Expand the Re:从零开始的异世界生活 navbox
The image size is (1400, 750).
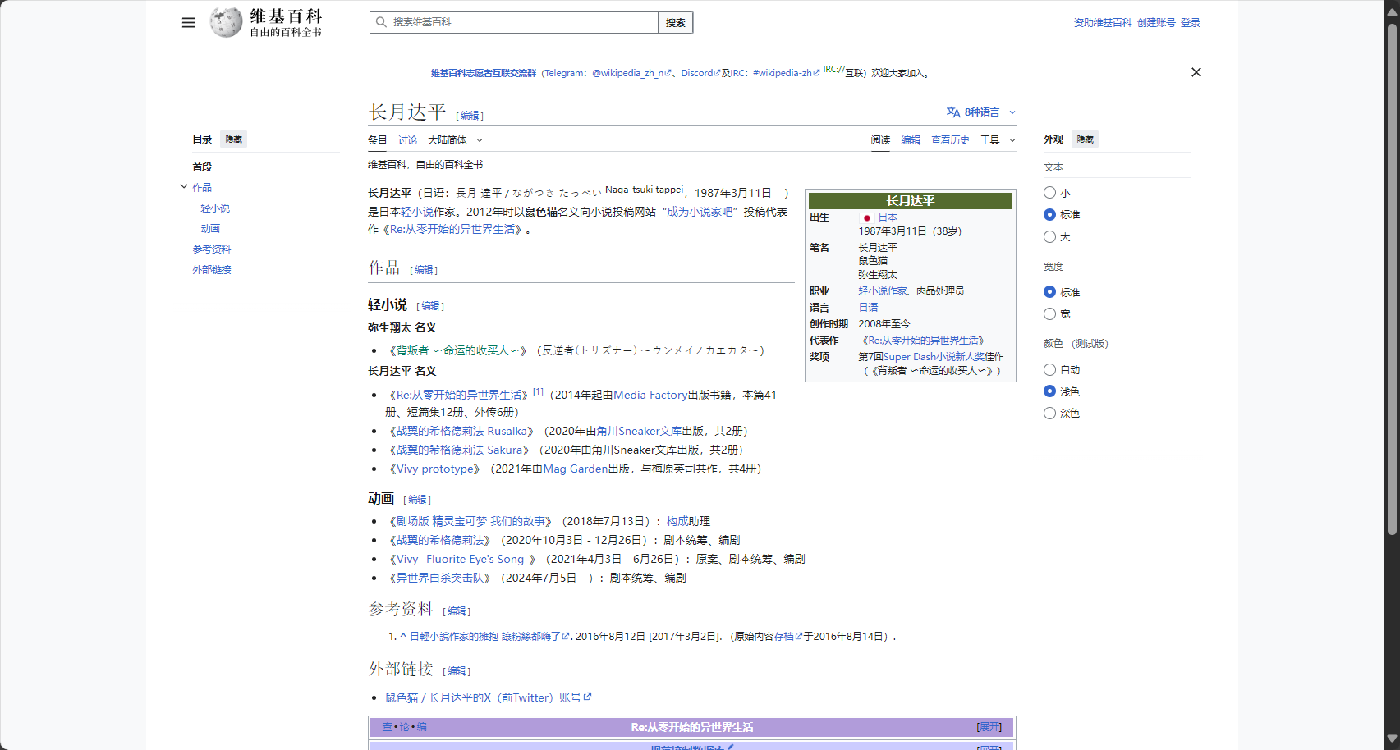tap(989, 727)
